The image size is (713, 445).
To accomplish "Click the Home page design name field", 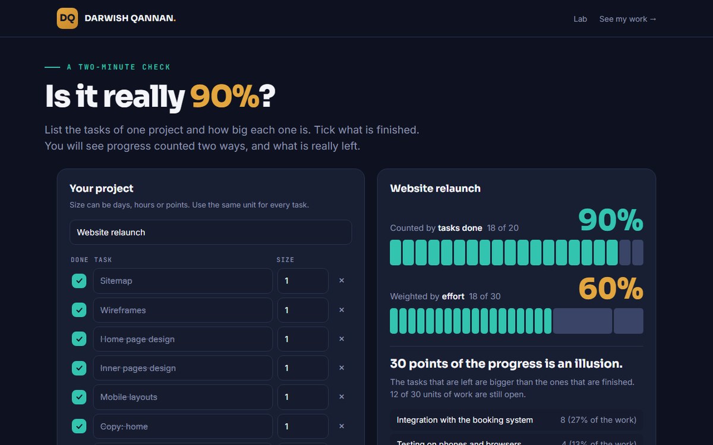I will (183, 339).
